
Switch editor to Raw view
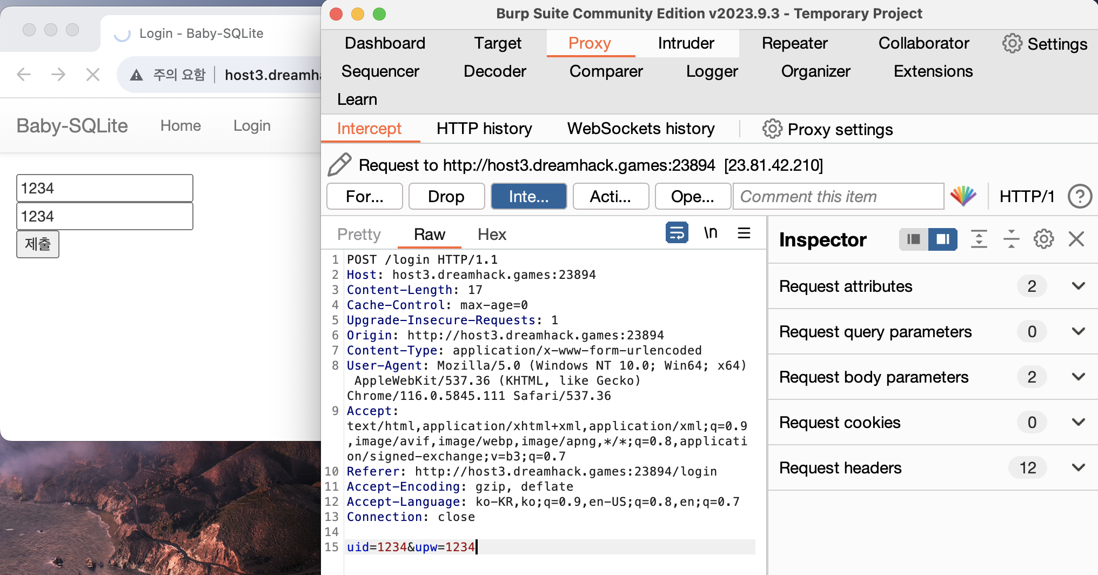430,234
